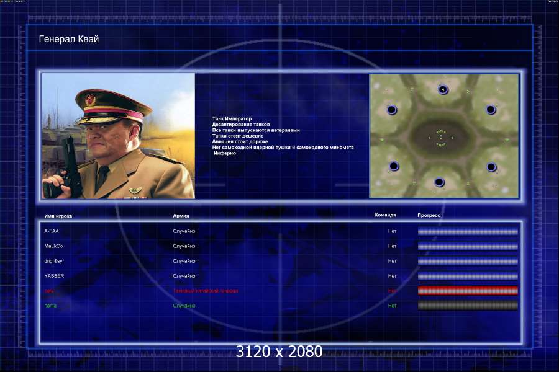This screenshot has width=559, height=372.
Task: Click team 'Нет' in A-FAA row
Action: [x=392, y=231]
